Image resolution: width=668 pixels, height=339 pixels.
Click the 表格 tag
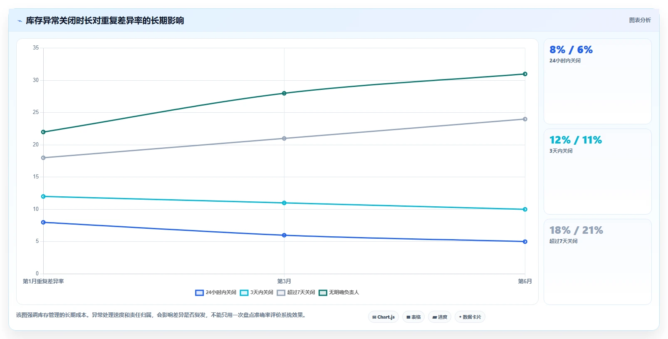(x=413, y=317)
